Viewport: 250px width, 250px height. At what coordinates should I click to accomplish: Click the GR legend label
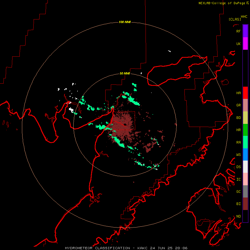[x=238, y=105]
